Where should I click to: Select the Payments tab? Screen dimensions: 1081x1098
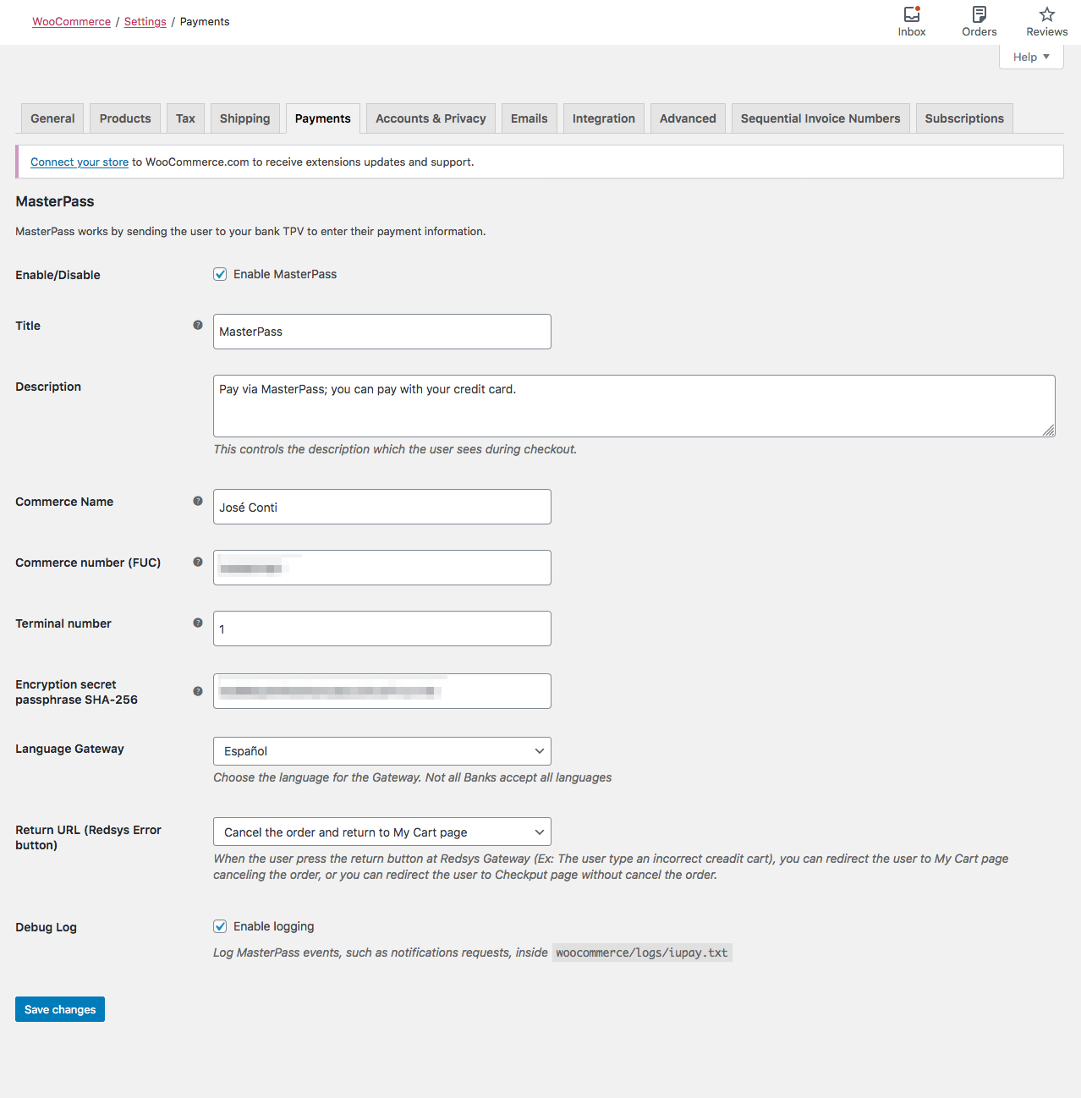point(323,118)
